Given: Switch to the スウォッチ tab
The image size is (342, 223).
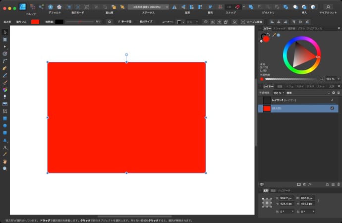Looking at the screenshot, I should pyautogui.click(x=280, y=29).
